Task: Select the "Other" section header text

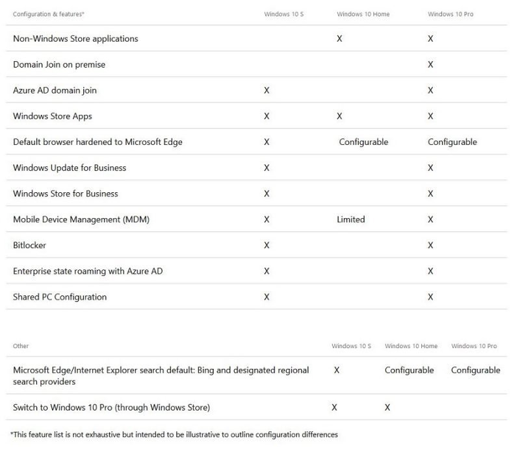Action: [x=21, y=346]
